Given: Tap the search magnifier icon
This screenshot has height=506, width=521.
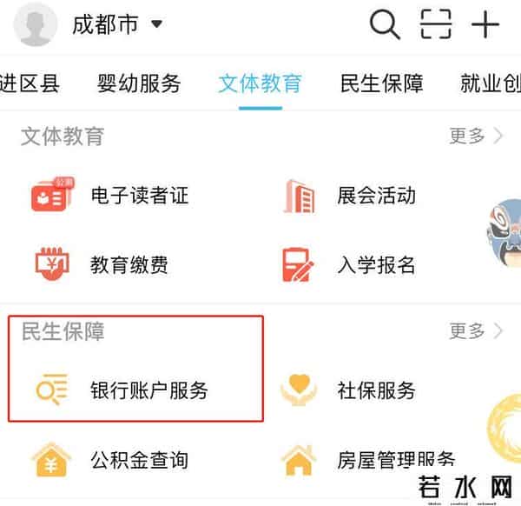Looking at the screenshot, I should [385, 24].
